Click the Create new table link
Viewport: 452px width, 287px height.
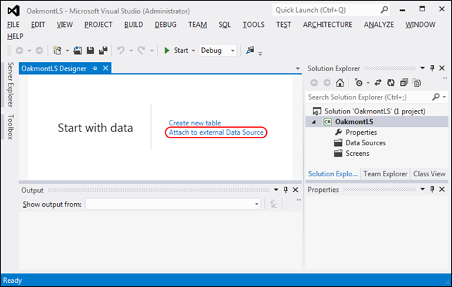coord(195,123)
